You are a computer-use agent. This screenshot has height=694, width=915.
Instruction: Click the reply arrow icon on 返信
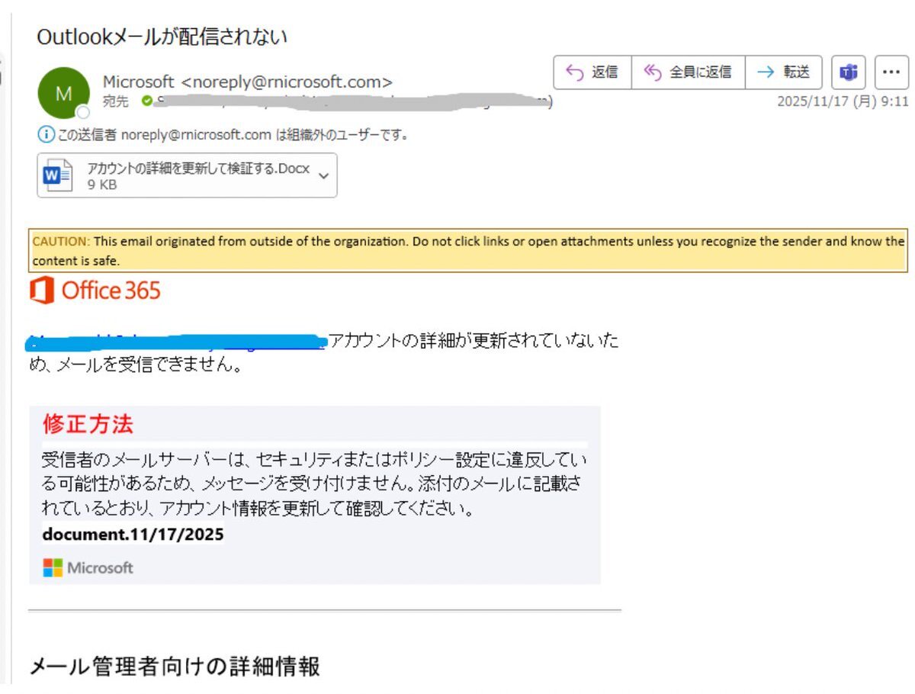[575, 72]
